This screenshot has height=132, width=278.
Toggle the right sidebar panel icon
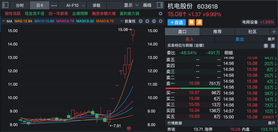160,5
